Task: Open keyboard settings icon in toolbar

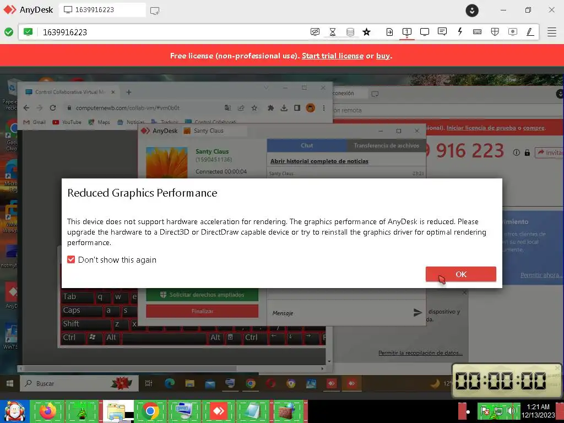Action: click(478, 32)
